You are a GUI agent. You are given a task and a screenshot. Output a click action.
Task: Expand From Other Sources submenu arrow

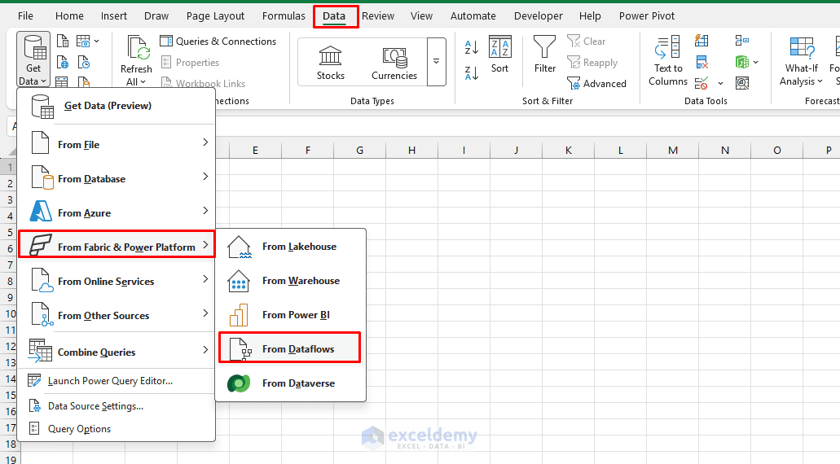pyautogui.click(x=205, y=313)
